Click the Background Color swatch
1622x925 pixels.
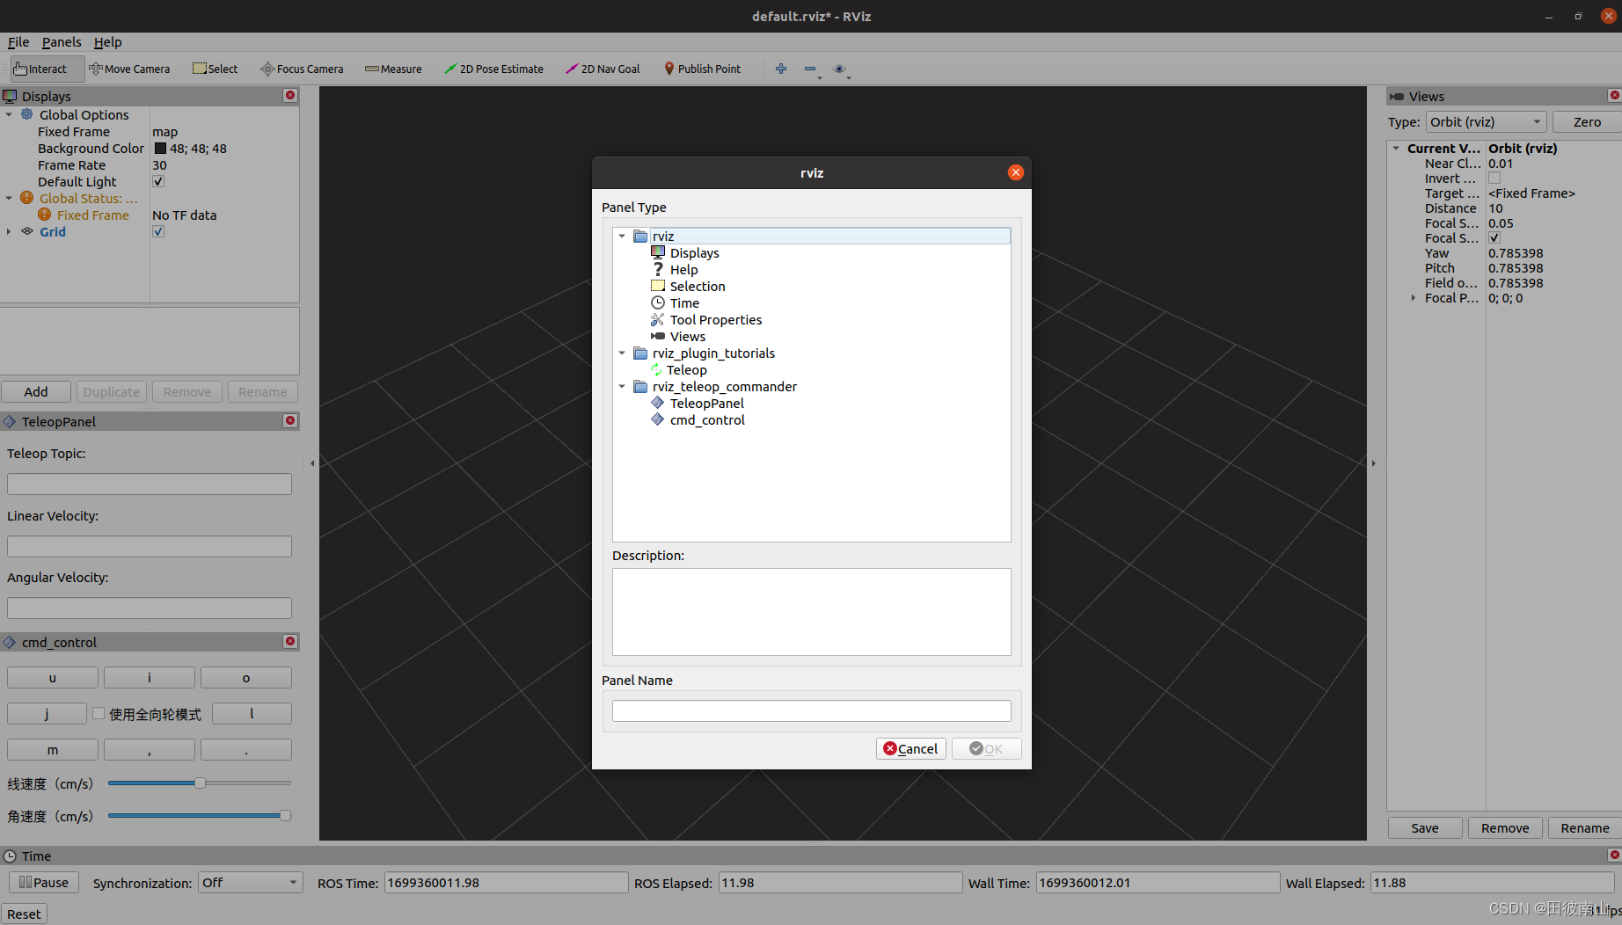tap(160, 148)
